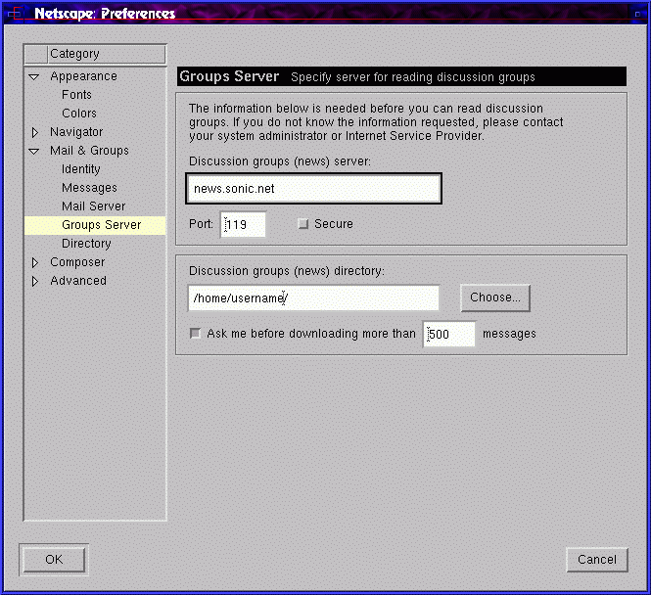Click the Port field showing 119

pos(243,224)
